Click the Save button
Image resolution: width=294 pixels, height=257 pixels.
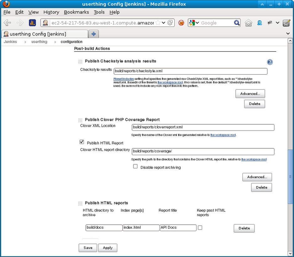[x=88, y=248]
